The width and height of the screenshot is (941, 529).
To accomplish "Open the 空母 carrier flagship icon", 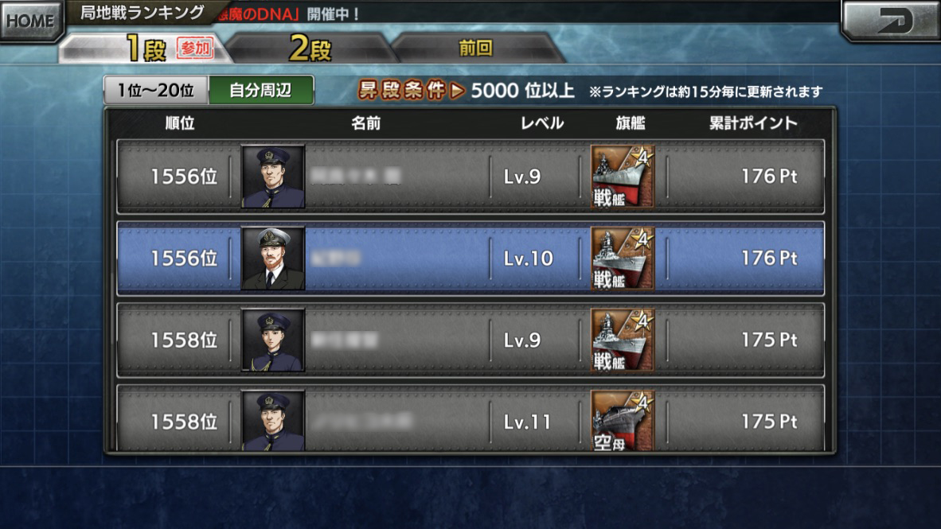I will pos(623,421).
